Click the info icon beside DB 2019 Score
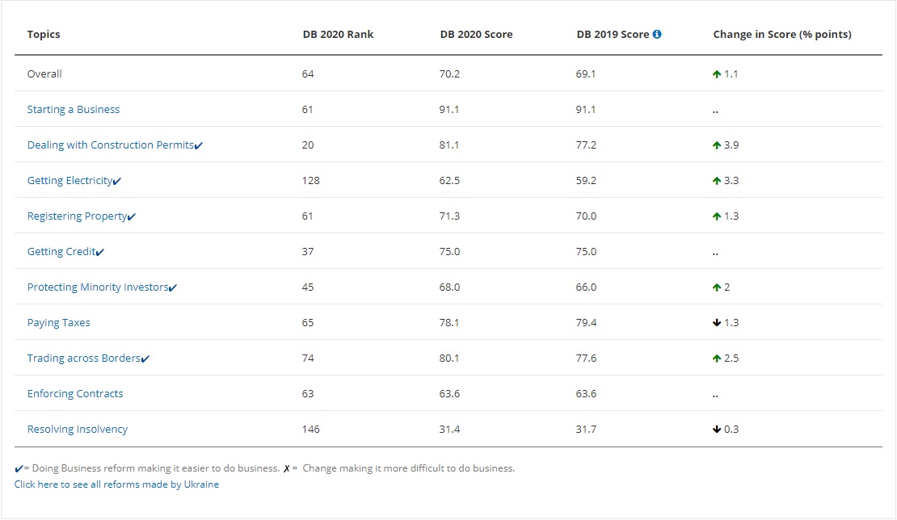This screenshot has width=897, height=520. pos(657,35)
